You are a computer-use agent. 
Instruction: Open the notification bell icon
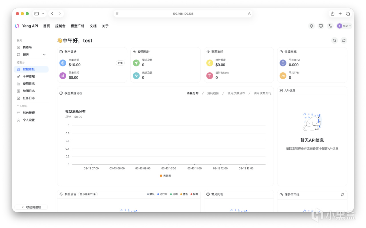click(312, 26)
